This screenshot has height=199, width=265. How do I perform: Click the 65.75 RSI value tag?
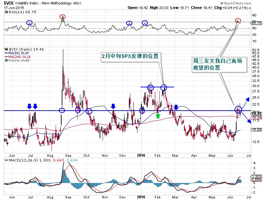point(257,23)
